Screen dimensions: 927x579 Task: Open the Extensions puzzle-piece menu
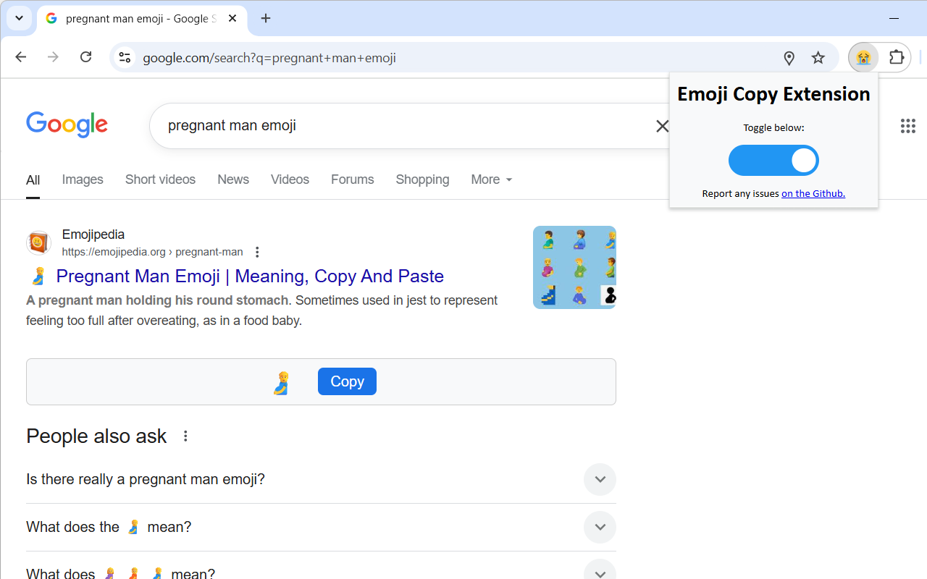click(x=897, y=57)
